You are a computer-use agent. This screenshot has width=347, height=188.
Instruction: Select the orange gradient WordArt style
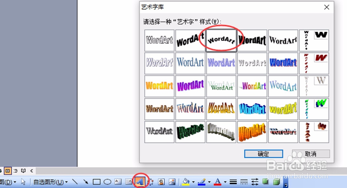(x=159, y=86)
